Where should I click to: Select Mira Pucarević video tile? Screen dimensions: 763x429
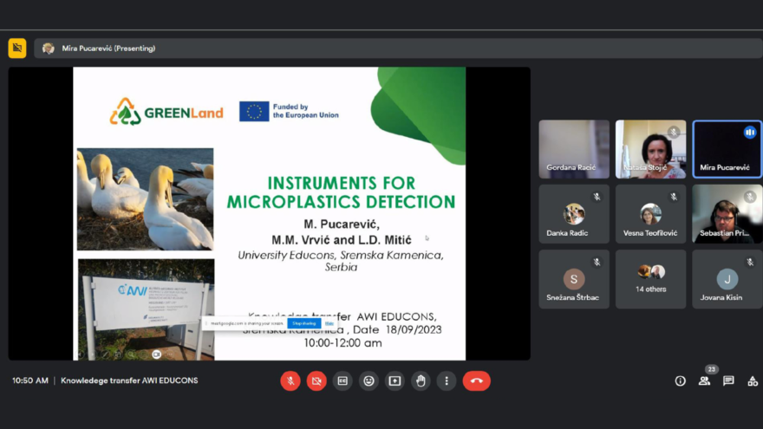coord(727,149)
